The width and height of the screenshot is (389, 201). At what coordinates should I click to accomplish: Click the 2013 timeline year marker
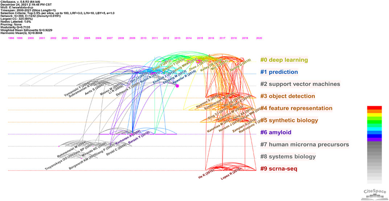click(177, 38)
